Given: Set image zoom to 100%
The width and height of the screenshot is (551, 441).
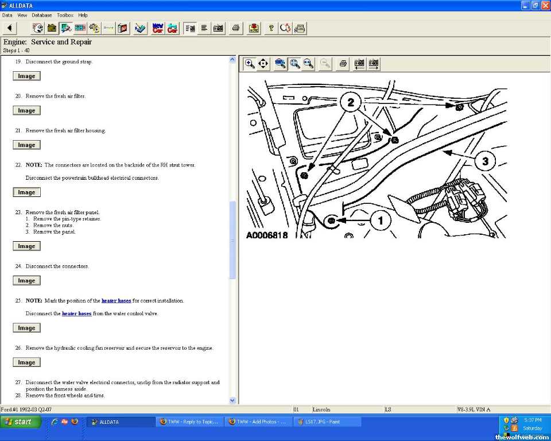Looking at the screenshot, I should click(281, 64).
